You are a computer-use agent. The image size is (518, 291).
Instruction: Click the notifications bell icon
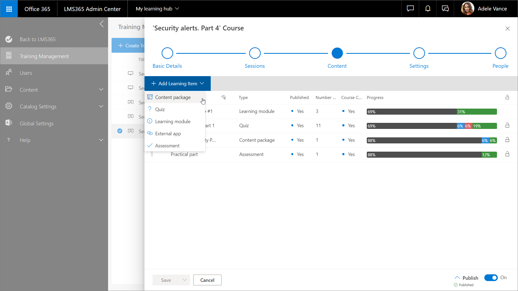(428, 9)
